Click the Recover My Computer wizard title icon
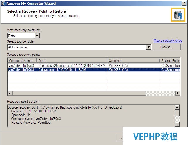 3,4
